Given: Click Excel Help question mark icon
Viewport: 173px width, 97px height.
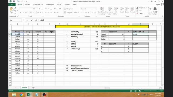Looking at the screenshot, I should pyautogui.click(x=148, y=1).
